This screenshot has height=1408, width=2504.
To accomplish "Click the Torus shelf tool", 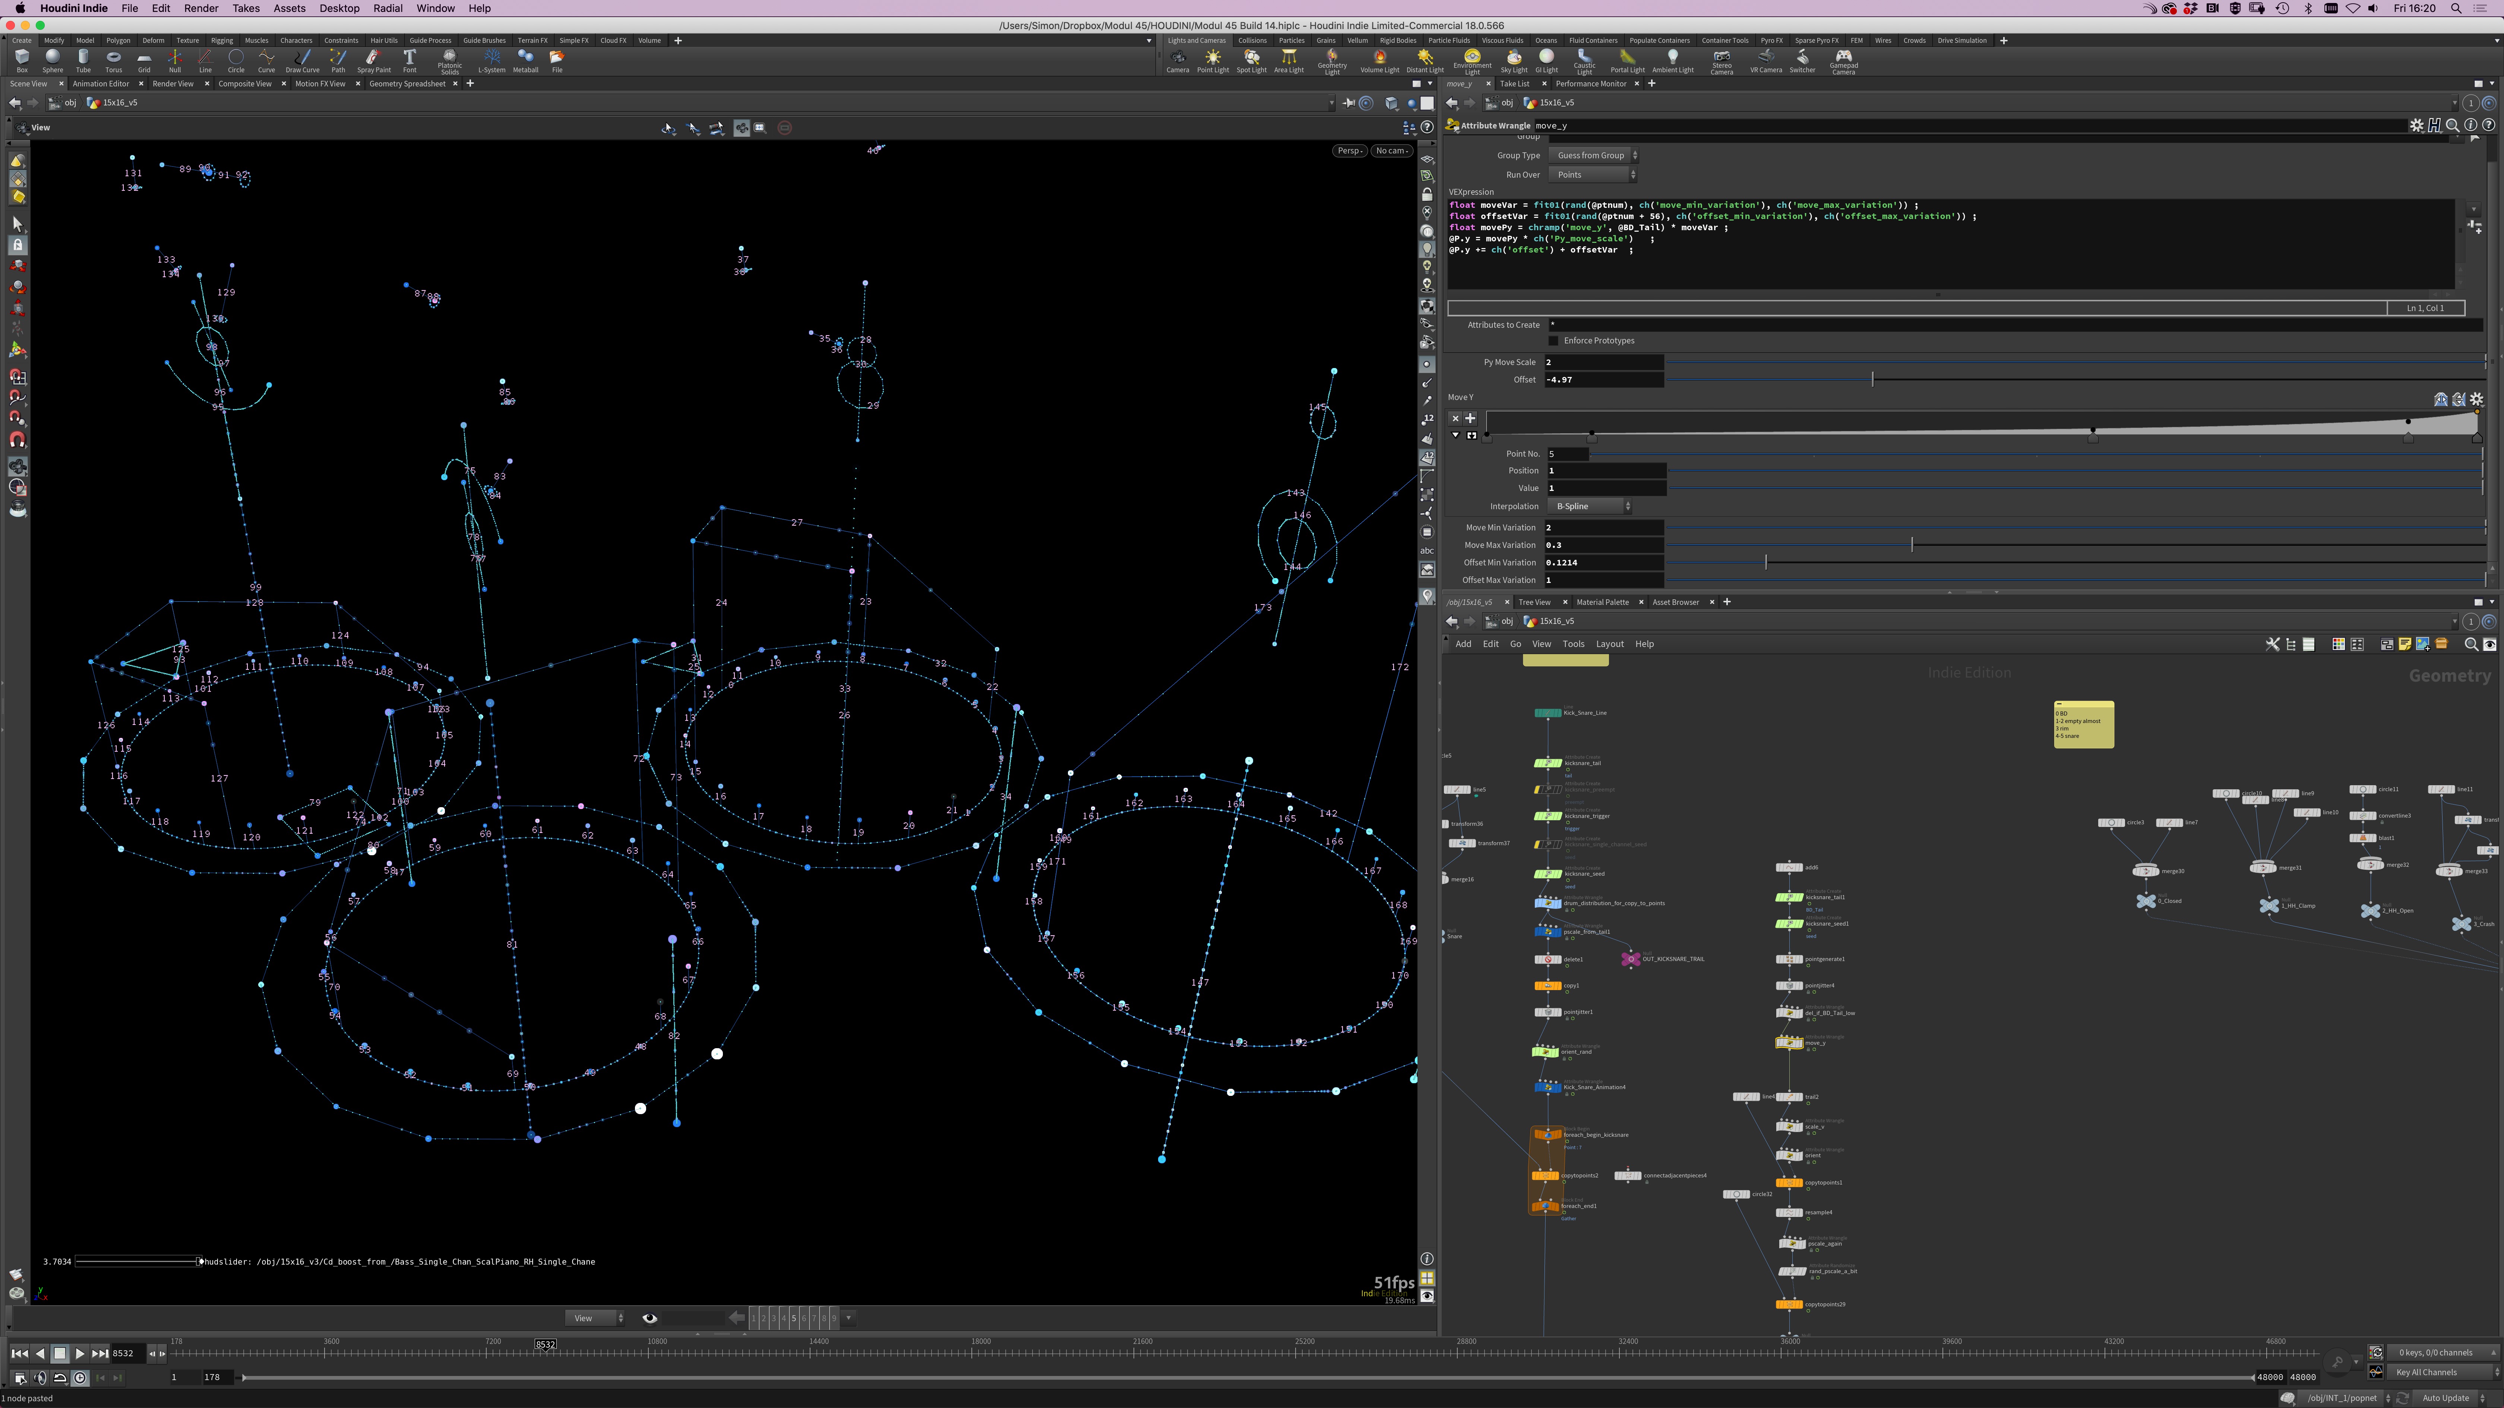I will point(114,61).
